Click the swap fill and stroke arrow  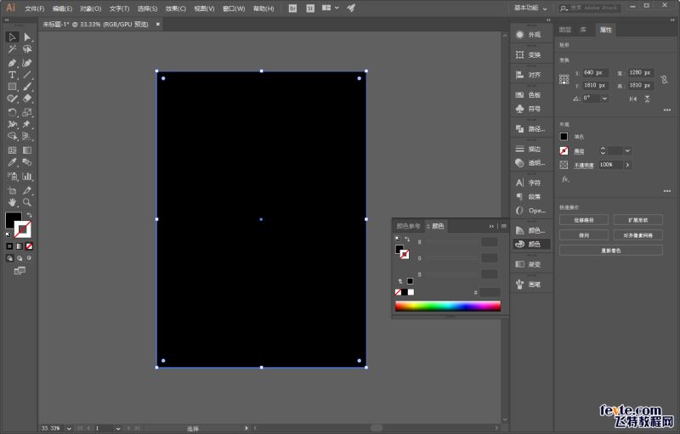coord(29,215)
